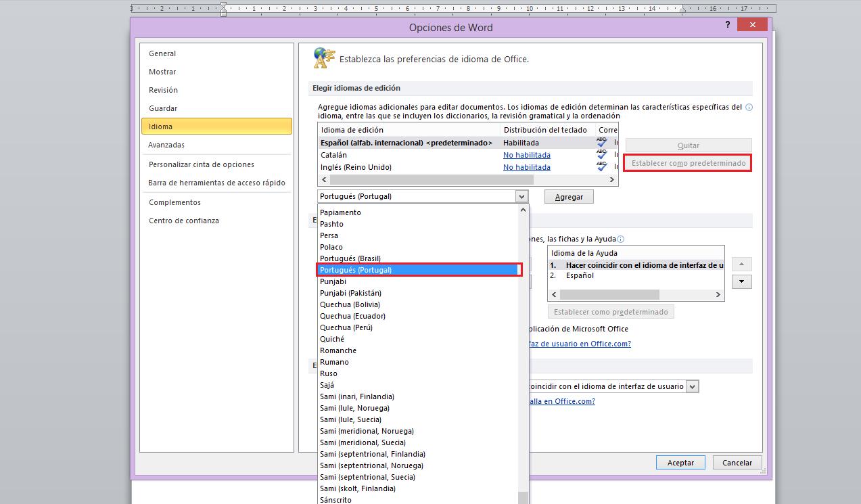This screenshot has height=504, width=861.
Task: Select Portugués (Brasil) from the list
Action: point(350,258)
